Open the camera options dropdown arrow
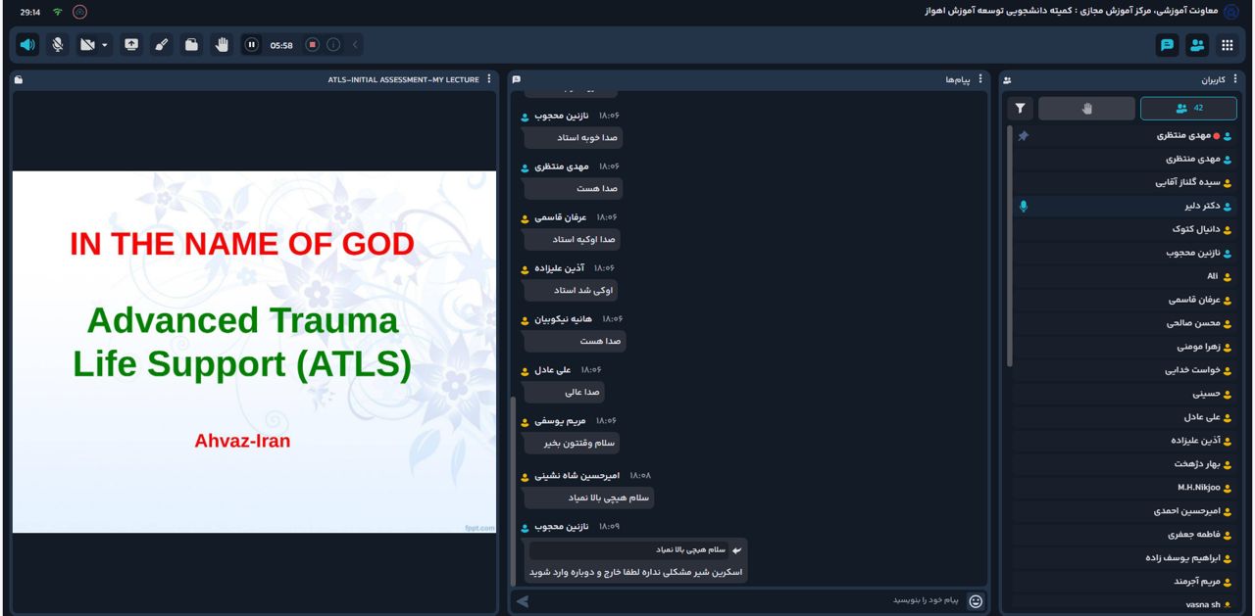 coord(105,45)
